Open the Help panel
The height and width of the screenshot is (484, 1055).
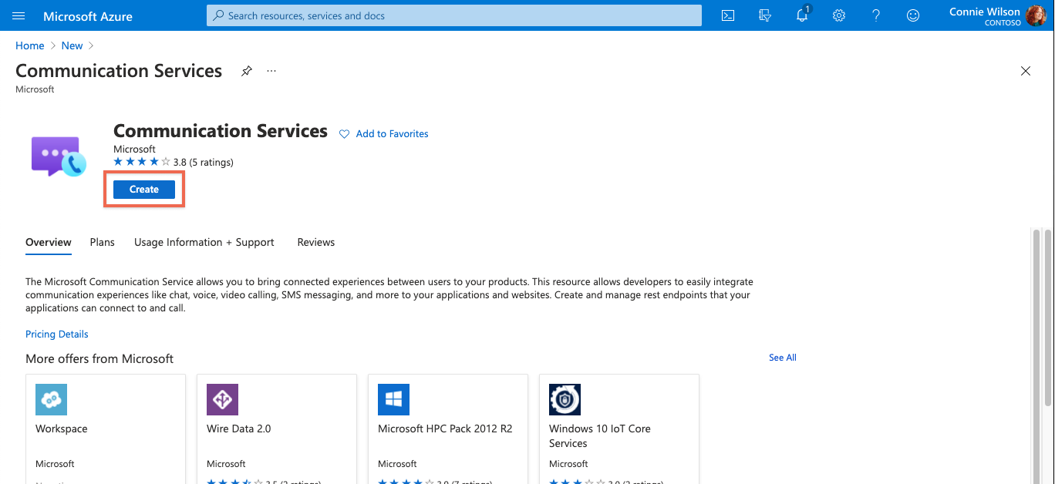pos(875,15)
